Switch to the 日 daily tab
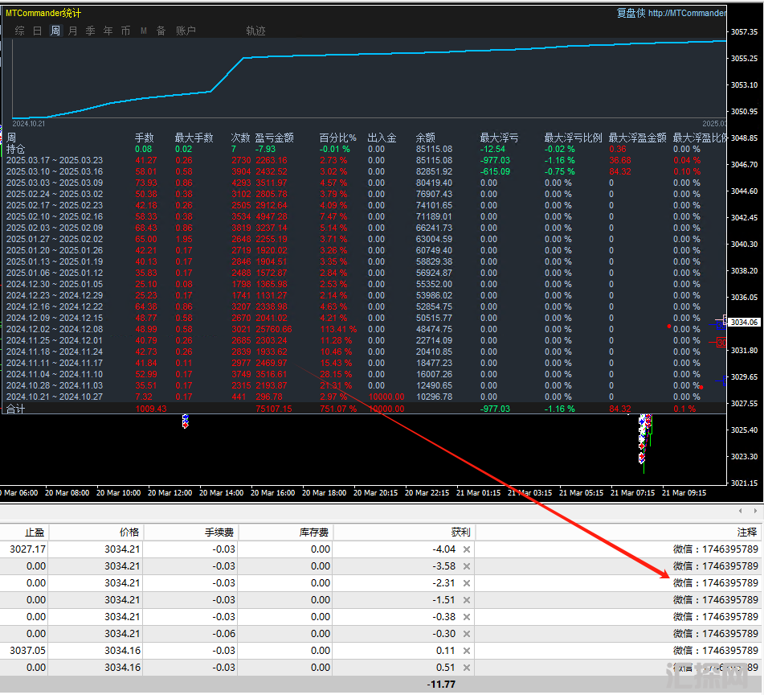This screenshot has width=764, height=695. pyautogui.click(x=38, y=31)
